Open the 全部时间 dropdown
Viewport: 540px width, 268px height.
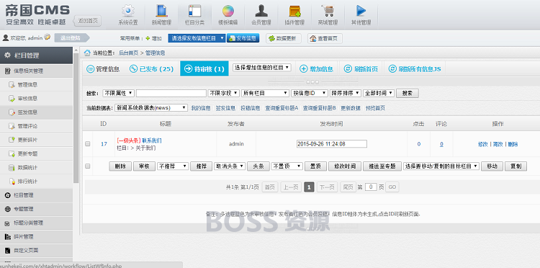click(x=379, y=93)
